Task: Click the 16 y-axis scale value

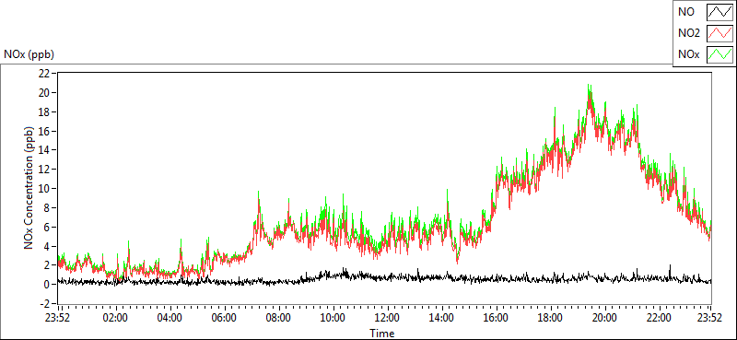Action: (x=45, y=131)
